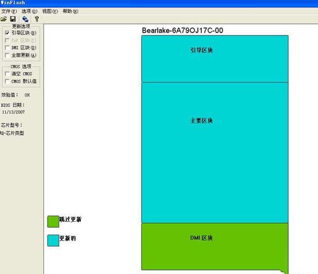Screen dimensions: 318x274
Task: Click the question mark help icon
Action: tap(37, 19)
